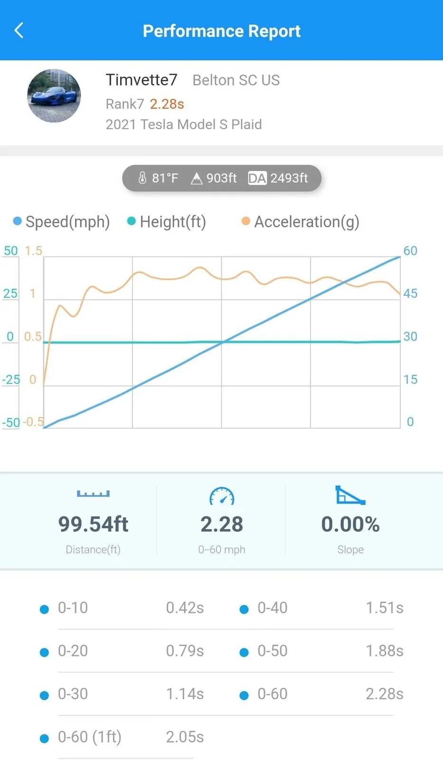Toggle the Height(ft) legend series
The image size is (443, 760).
pyautogui.click(x=167, y=221)
